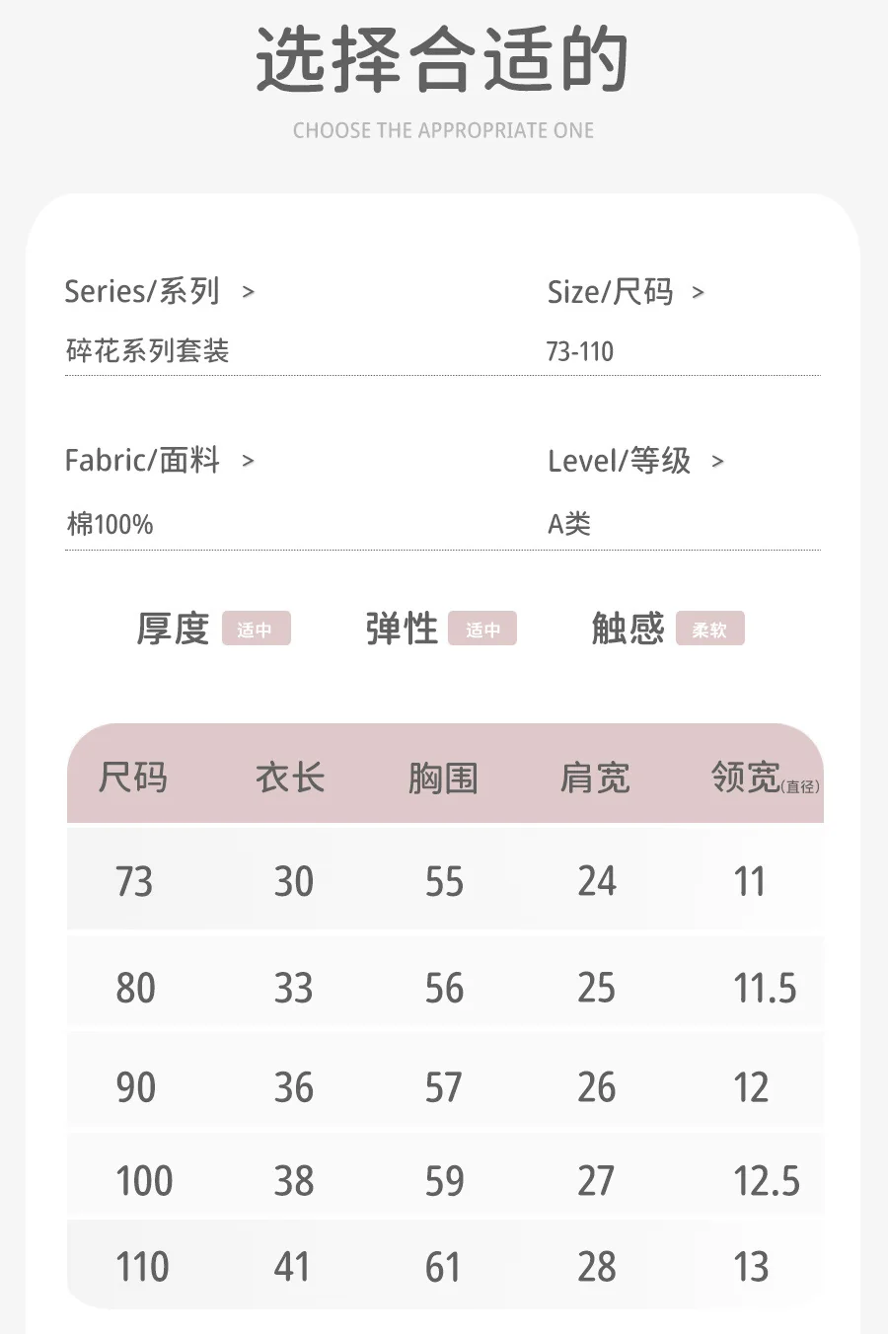Select size 90 in the table

point(135,1087)
